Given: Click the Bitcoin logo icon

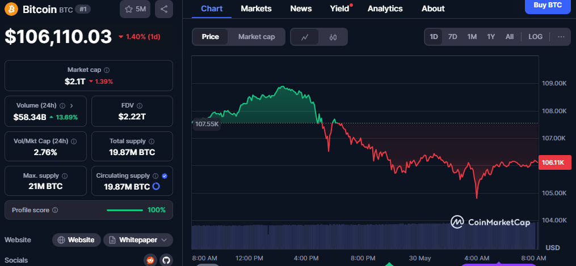Looking at the screenshot, I should pos(11,9).
